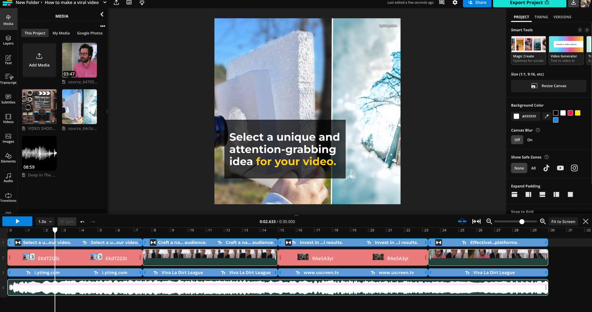The height and width of the screenshot is (312, 592).
Task: Select the Deep In The audio thumbnail
Action: pos(39,153)
